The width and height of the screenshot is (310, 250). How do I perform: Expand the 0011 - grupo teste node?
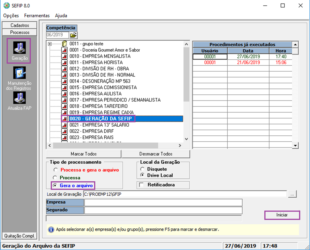(50, 44)
